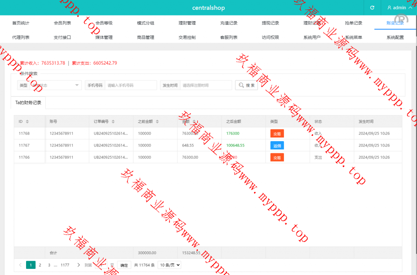Image resolution: width=417 pixels, height=275 pixels.
Task: Sort by 之前金额 column arrows
Action: coord(157,122)
